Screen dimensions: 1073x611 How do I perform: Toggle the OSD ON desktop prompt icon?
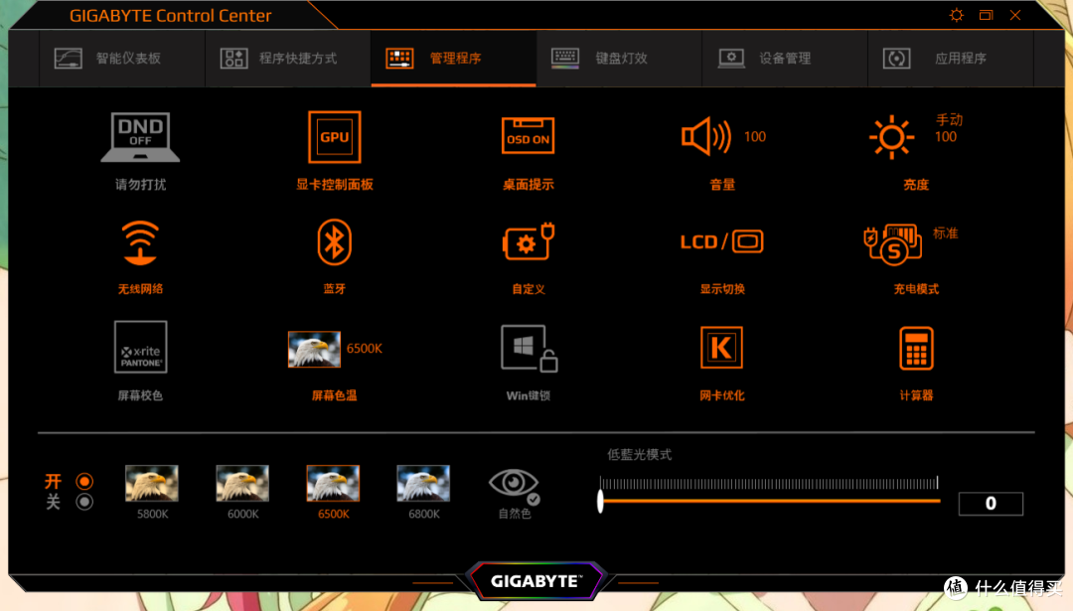point(528,135)
